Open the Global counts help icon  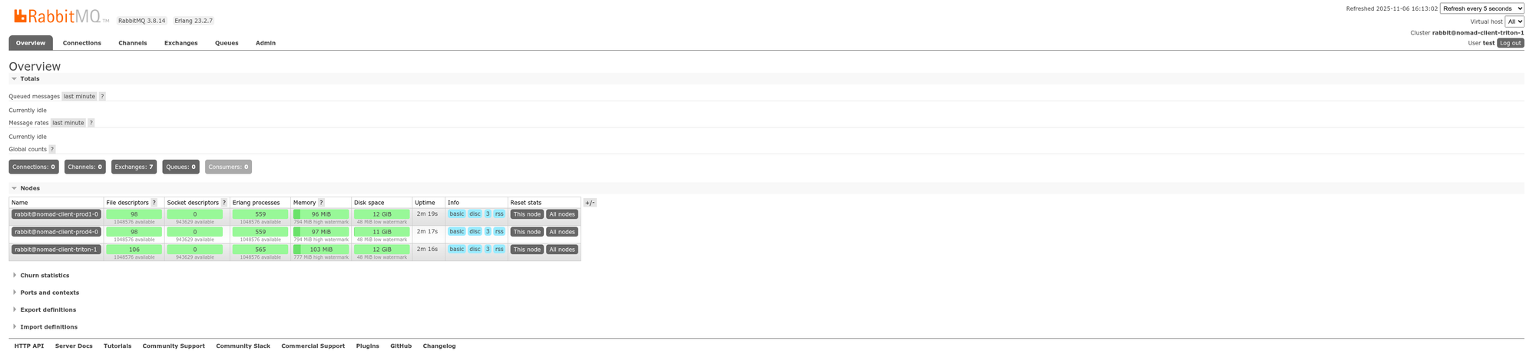(x=52, y=149)
